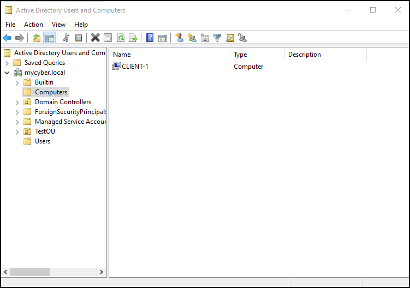
Task: Click the Export List icon
Action: 133,38
